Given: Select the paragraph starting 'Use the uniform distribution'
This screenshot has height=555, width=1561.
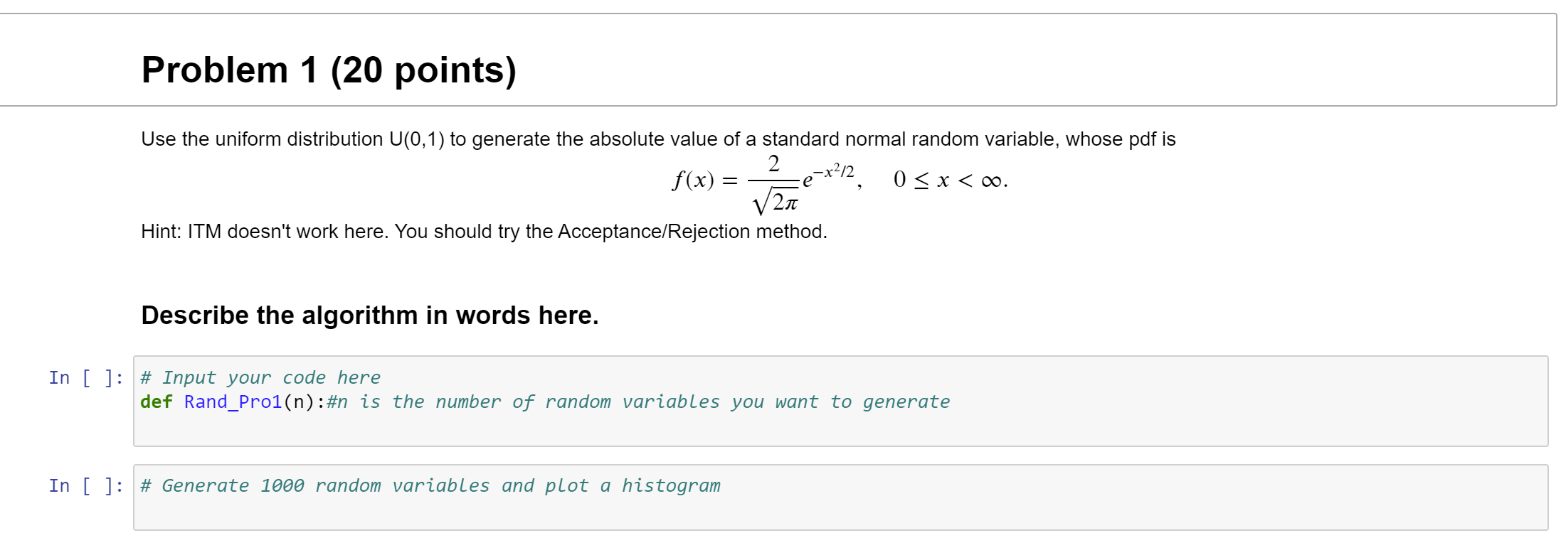Looking at the screenshot, I should 658,139.
